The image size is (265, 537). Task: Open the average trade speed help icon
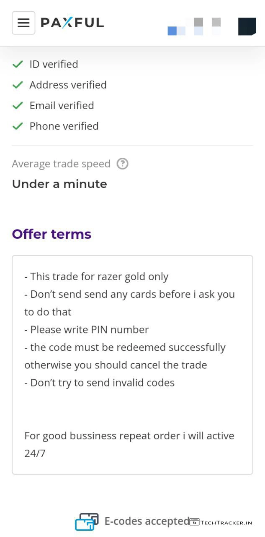coord(122,164)
